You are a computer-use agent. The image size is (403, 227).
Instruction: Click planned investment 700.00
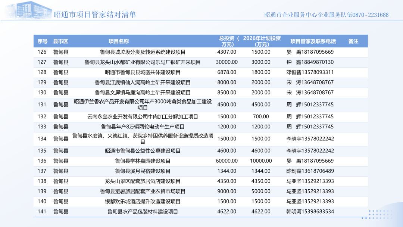[261, 116]
